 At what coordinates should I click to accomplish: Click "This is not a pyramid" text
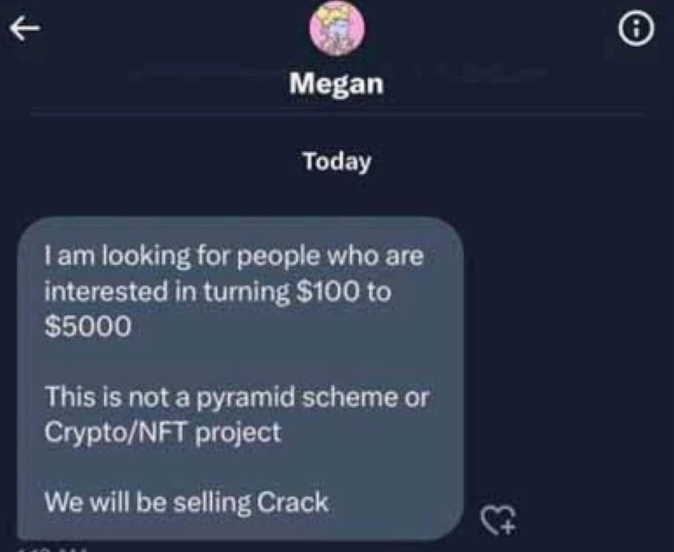point(167,397)
